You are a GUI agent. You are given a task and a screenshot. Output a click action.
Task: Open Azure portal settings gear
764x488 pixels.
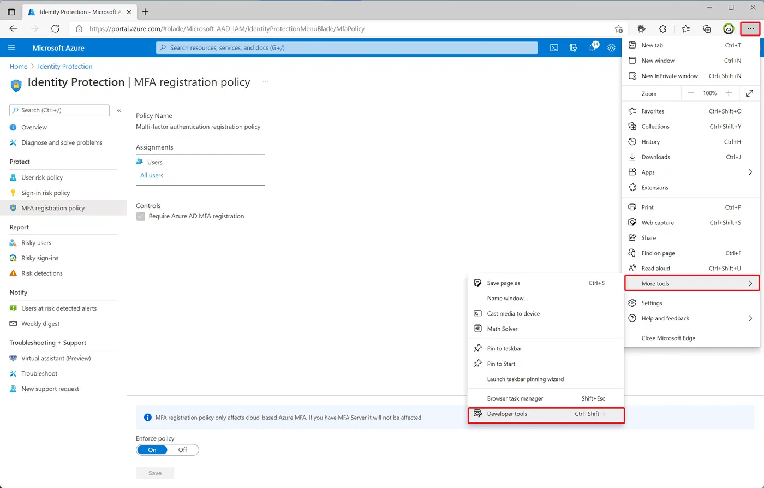(612, 48)
